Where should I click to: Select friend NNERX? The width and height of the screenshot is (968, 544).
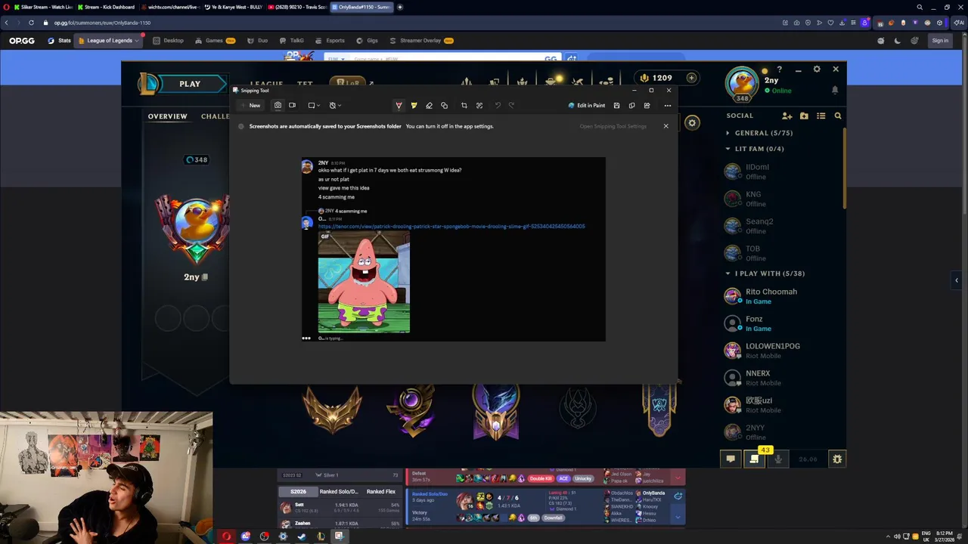pos(783,378)
